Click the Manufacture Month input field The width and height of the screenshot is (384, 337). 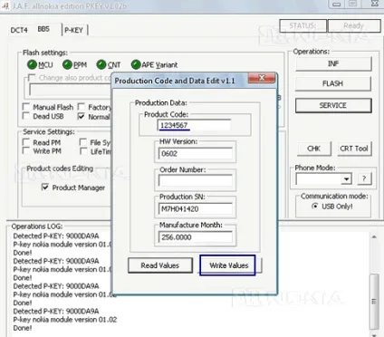pos(196,237)
